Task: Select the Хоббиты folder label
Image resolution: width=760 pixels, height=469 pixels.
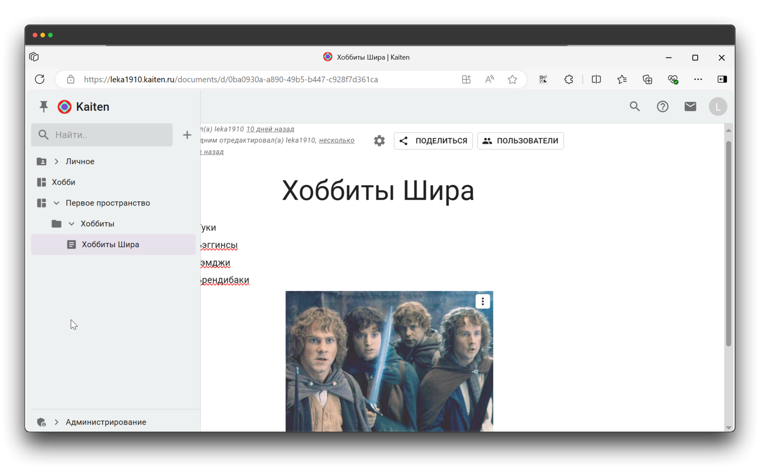Action: pos(97,224)
